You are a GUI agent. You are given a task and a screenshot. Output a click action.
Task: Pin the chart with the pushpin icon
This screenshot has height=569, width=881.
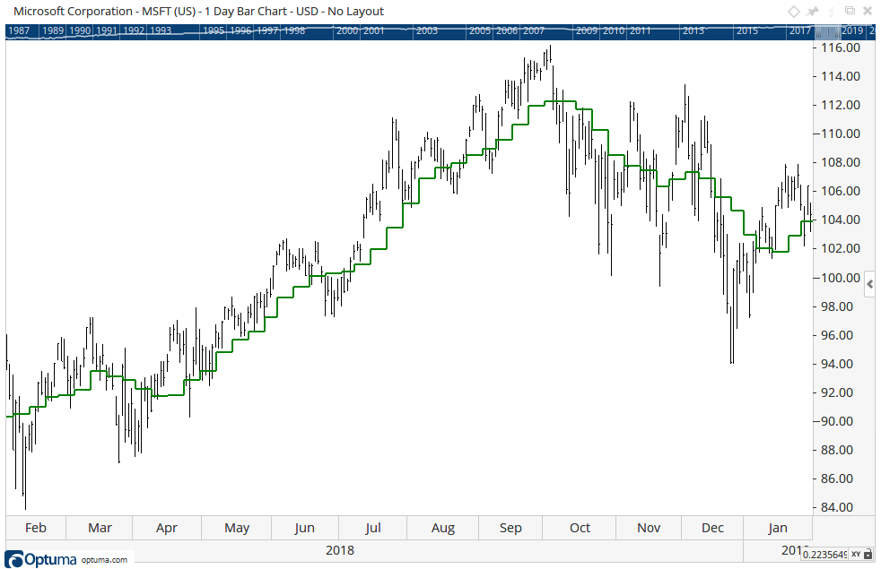pyautogui.click(x=813, y=12)
